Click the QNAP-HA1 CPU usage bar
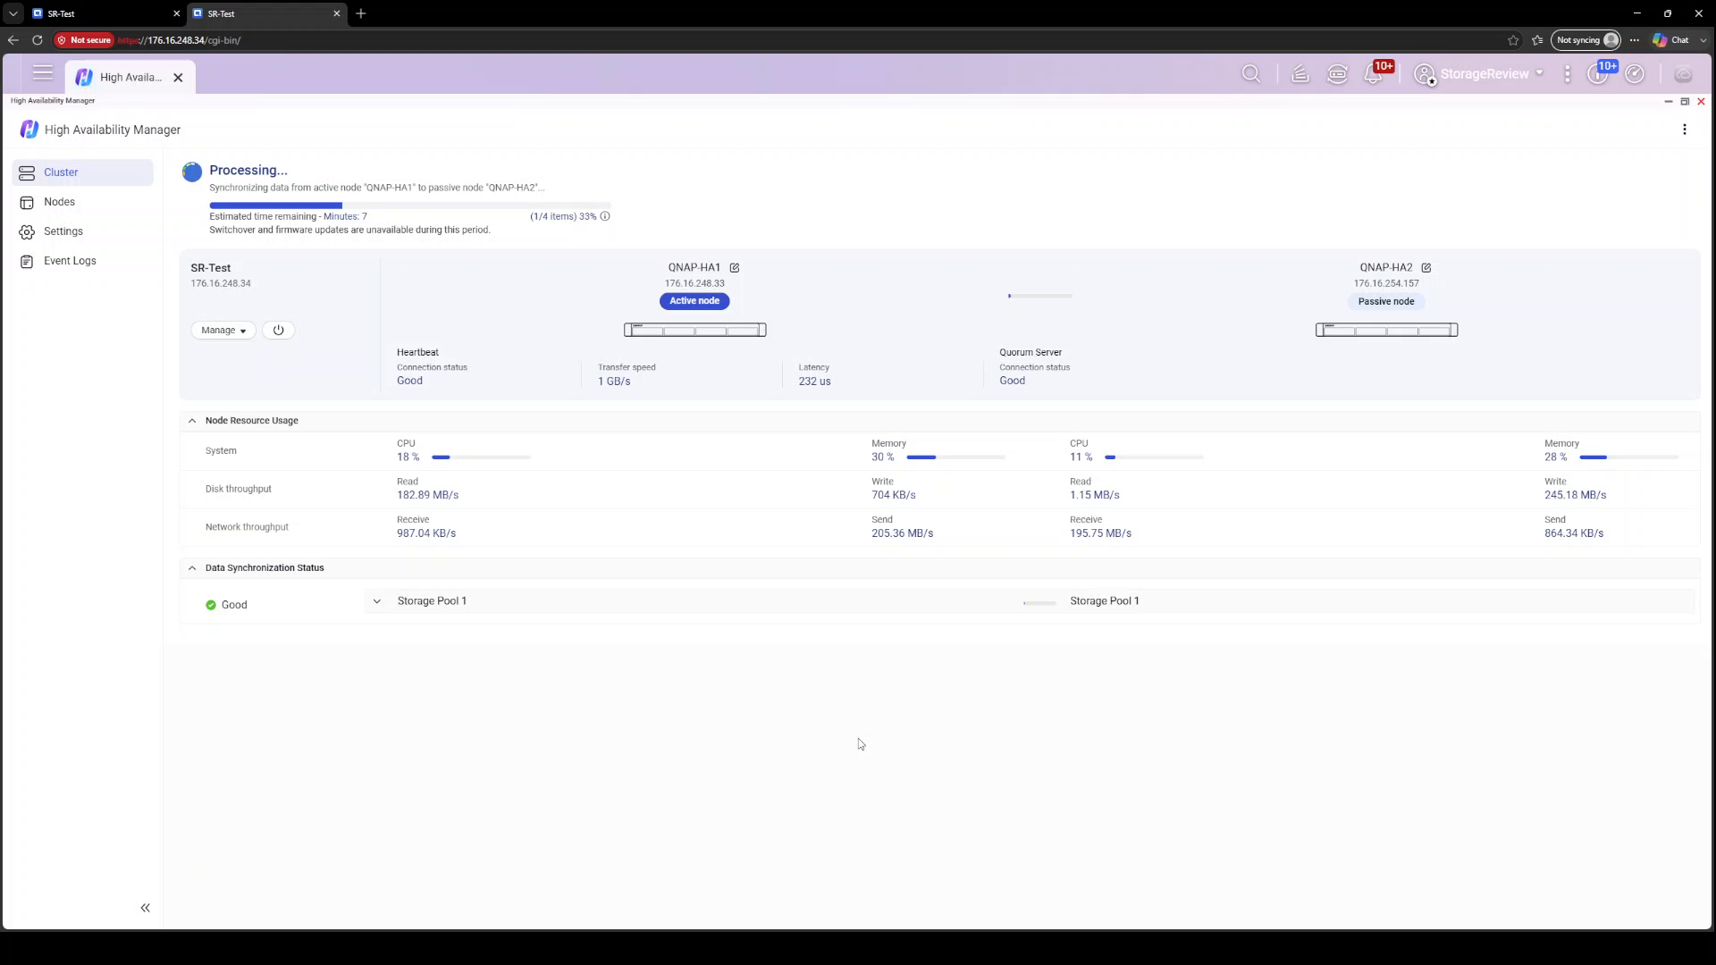This screenshot has width=1716, height=965. tap(481, 457)
